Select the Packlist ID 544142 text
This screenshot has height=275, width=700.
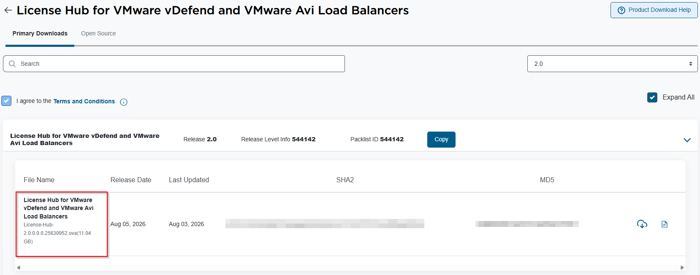[x=377, y=139]
